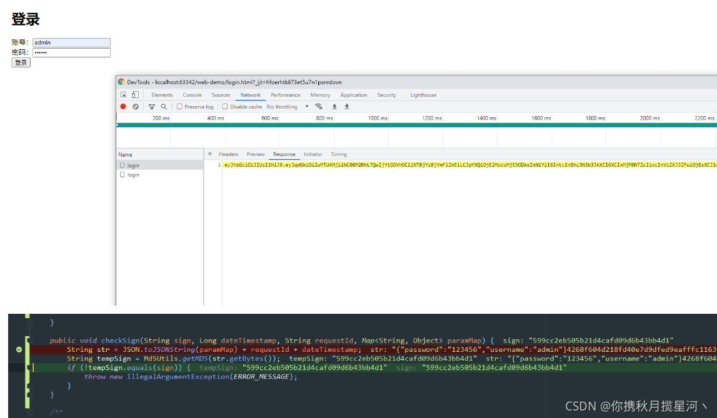Open the Headers tab of request

pos(228,154)
